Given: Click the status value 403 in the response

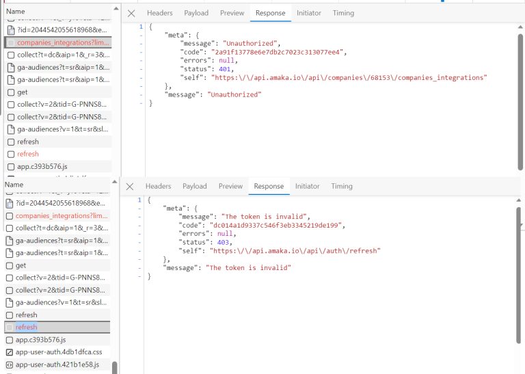Looking at the screenshot, I should point(223,242).
